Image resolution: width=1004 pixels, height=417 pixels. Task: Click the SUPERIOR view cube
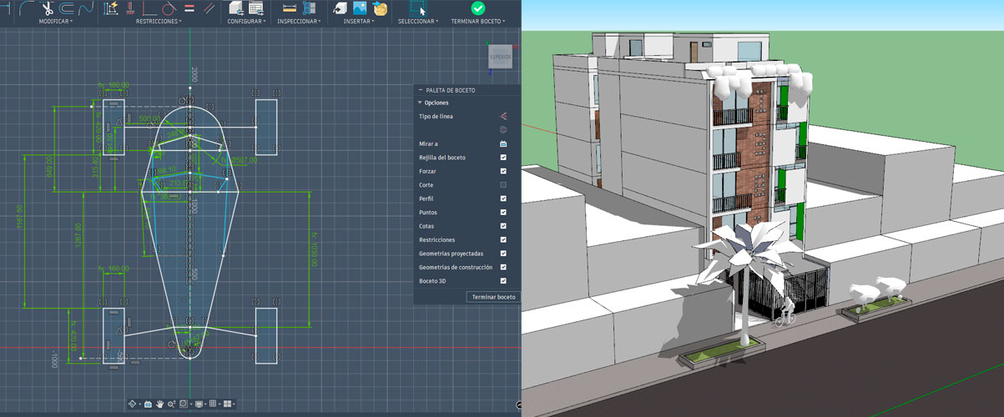coord(500,57)
